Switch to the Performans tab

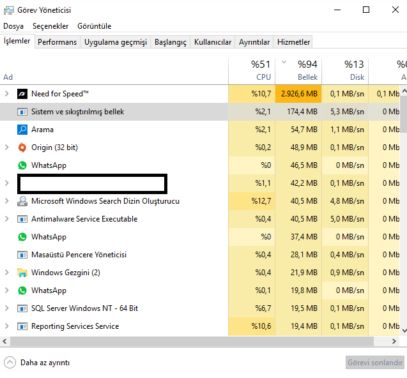click(x=57, y=42)
